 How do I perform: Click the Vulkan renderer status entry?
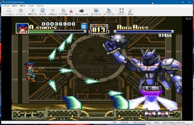pos(157,123)
